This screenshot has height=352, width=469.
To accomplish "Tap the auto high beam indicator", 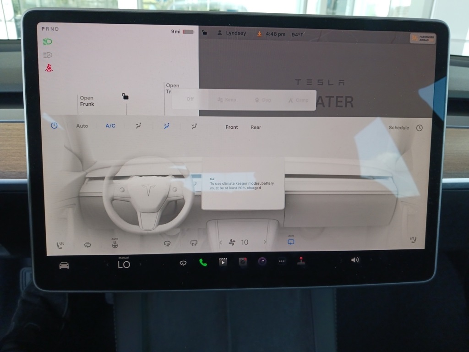I will pyautogui.click(x=48, y=55).
